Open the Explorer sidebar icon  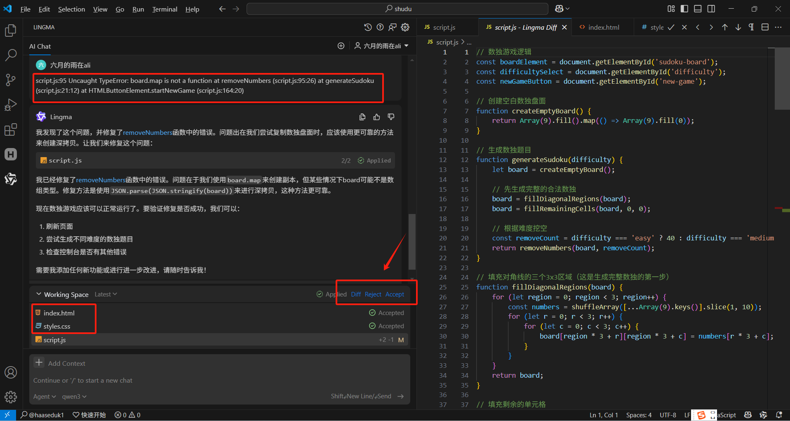point(10,30)
